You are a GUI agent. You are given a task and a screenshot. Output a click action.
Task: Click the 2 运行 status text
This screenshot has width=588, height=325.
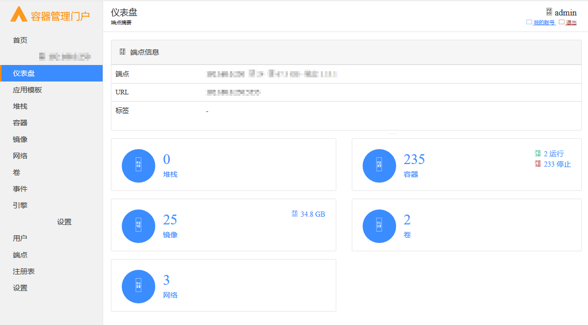[x=554, y=154]
